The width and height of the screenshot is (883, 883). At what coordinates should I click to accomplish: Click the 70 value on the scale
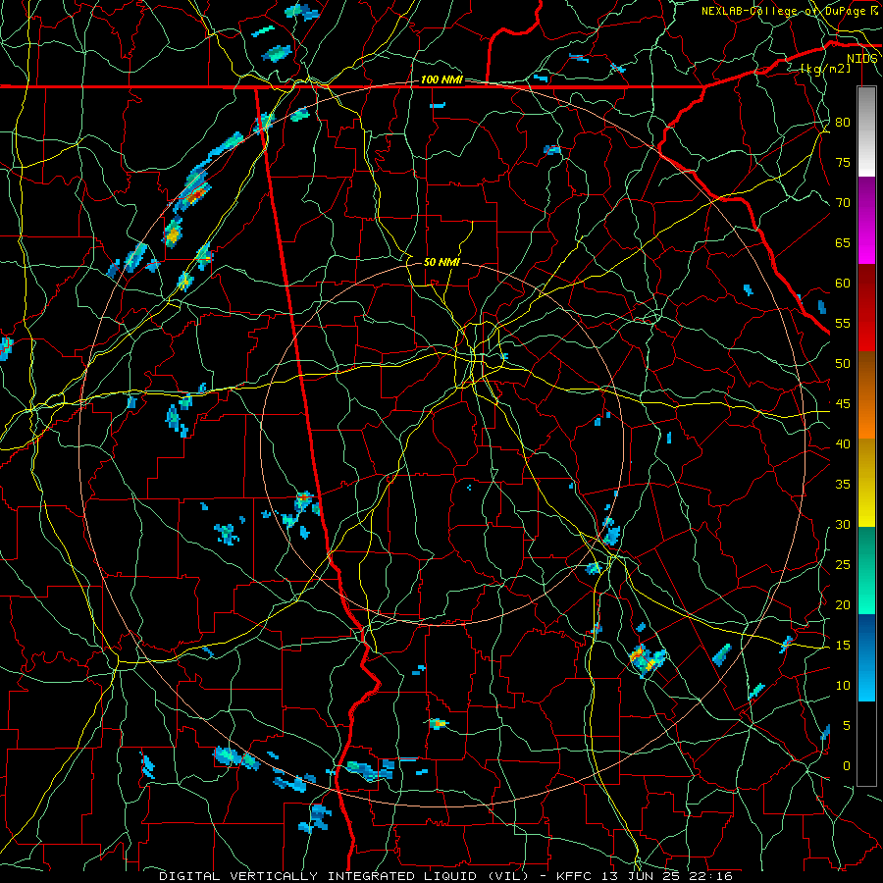pyautogui.click(x=843, y=203)
